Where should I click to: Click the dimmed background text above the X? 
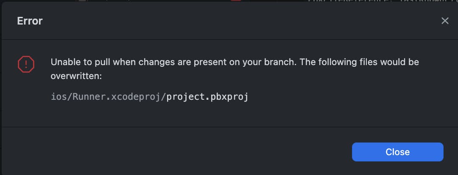click(383, 1)
